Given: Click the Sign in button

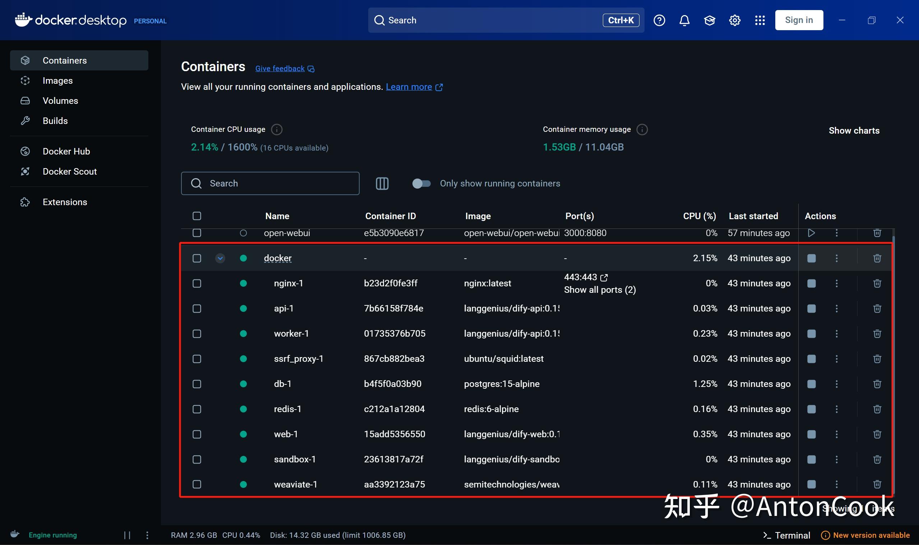Looking at the screenshot, I should [799, 20].
